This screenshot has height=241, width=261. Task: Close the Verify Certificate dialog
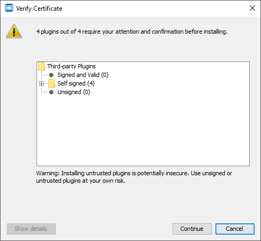[252, 8]
